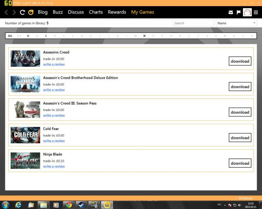Open the Ninja Blade cover thumbnail
The image size is (262, 209).
(x=25, y=161)
